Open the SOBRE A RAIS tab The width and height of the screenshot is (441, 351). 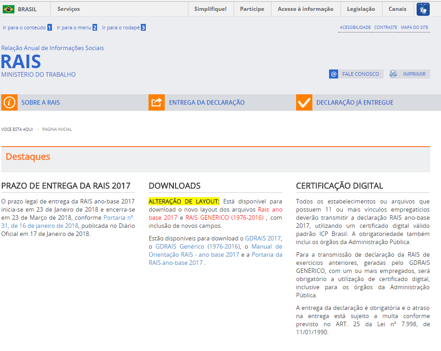click(x=41, y=102)
